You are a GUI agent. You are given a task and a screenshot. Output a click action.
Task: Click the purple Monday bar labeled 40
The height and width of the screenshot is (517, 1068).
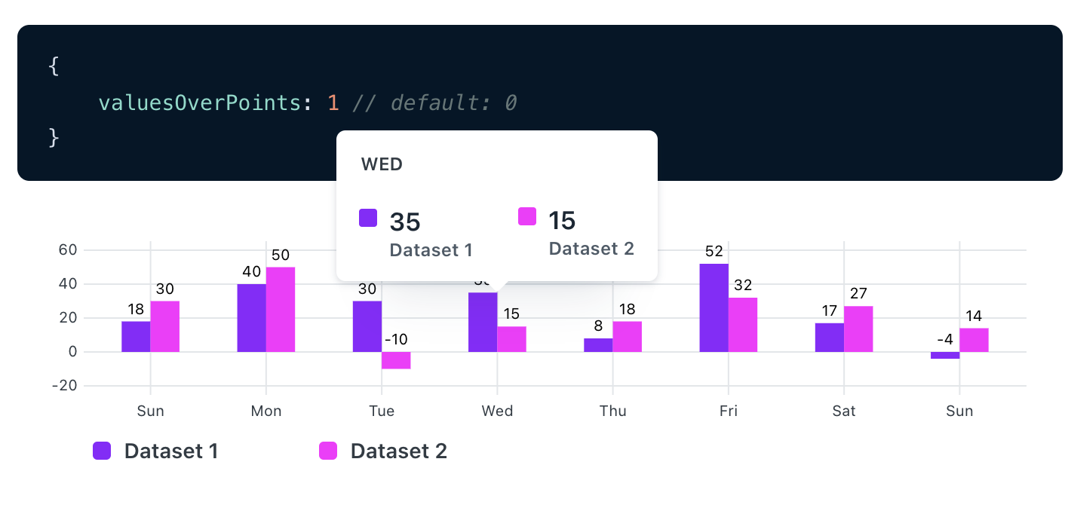pyautogui.click(x=251, y=317)
